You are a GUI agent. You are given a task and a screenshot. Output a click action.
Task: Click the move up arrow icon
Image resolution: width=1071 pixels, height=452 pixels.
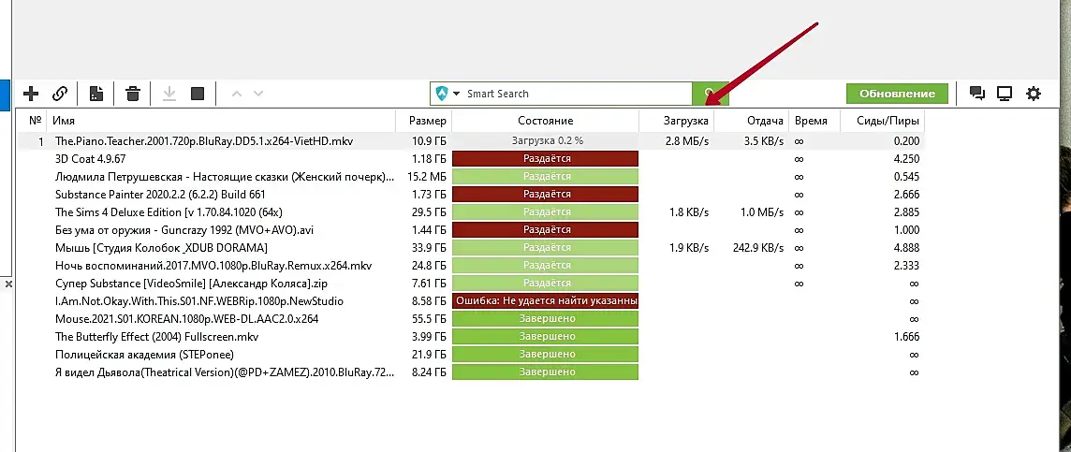tap(236, 94)
